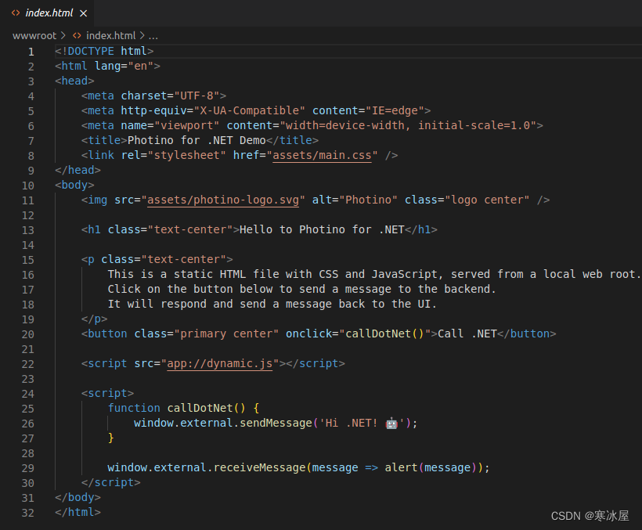The height and width of the screenshot is (530, 642).
Task: Click 'lang' attribute on html tag
Action: (x=108, y=66)
